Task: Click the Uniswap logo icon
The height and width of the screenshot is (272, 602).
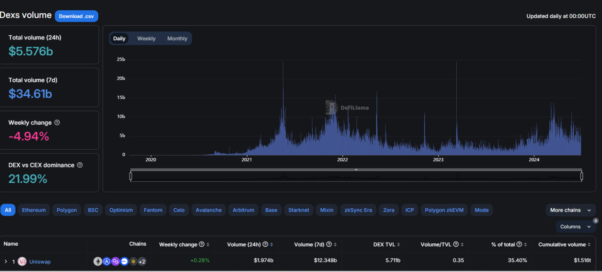Action: point(22,262)
